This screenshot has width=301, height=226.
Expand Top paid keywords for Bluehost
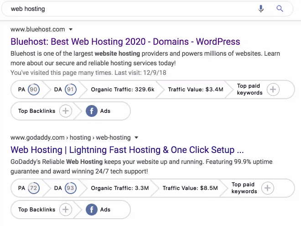click(273, 89)
